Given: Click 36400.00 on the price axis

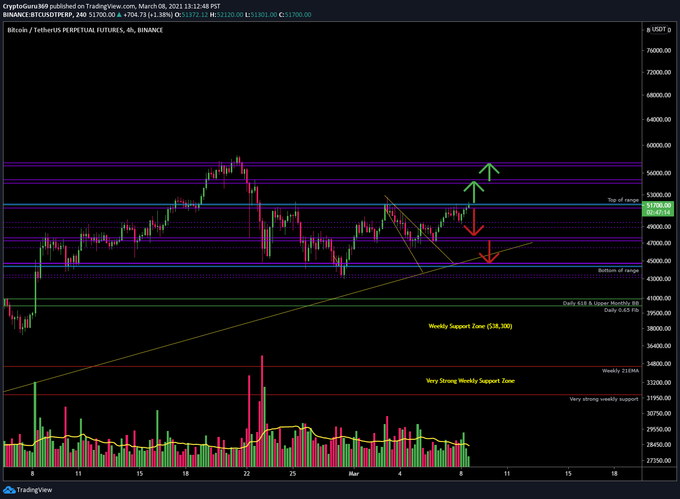Looking at the screenshot, I should 658,346.
